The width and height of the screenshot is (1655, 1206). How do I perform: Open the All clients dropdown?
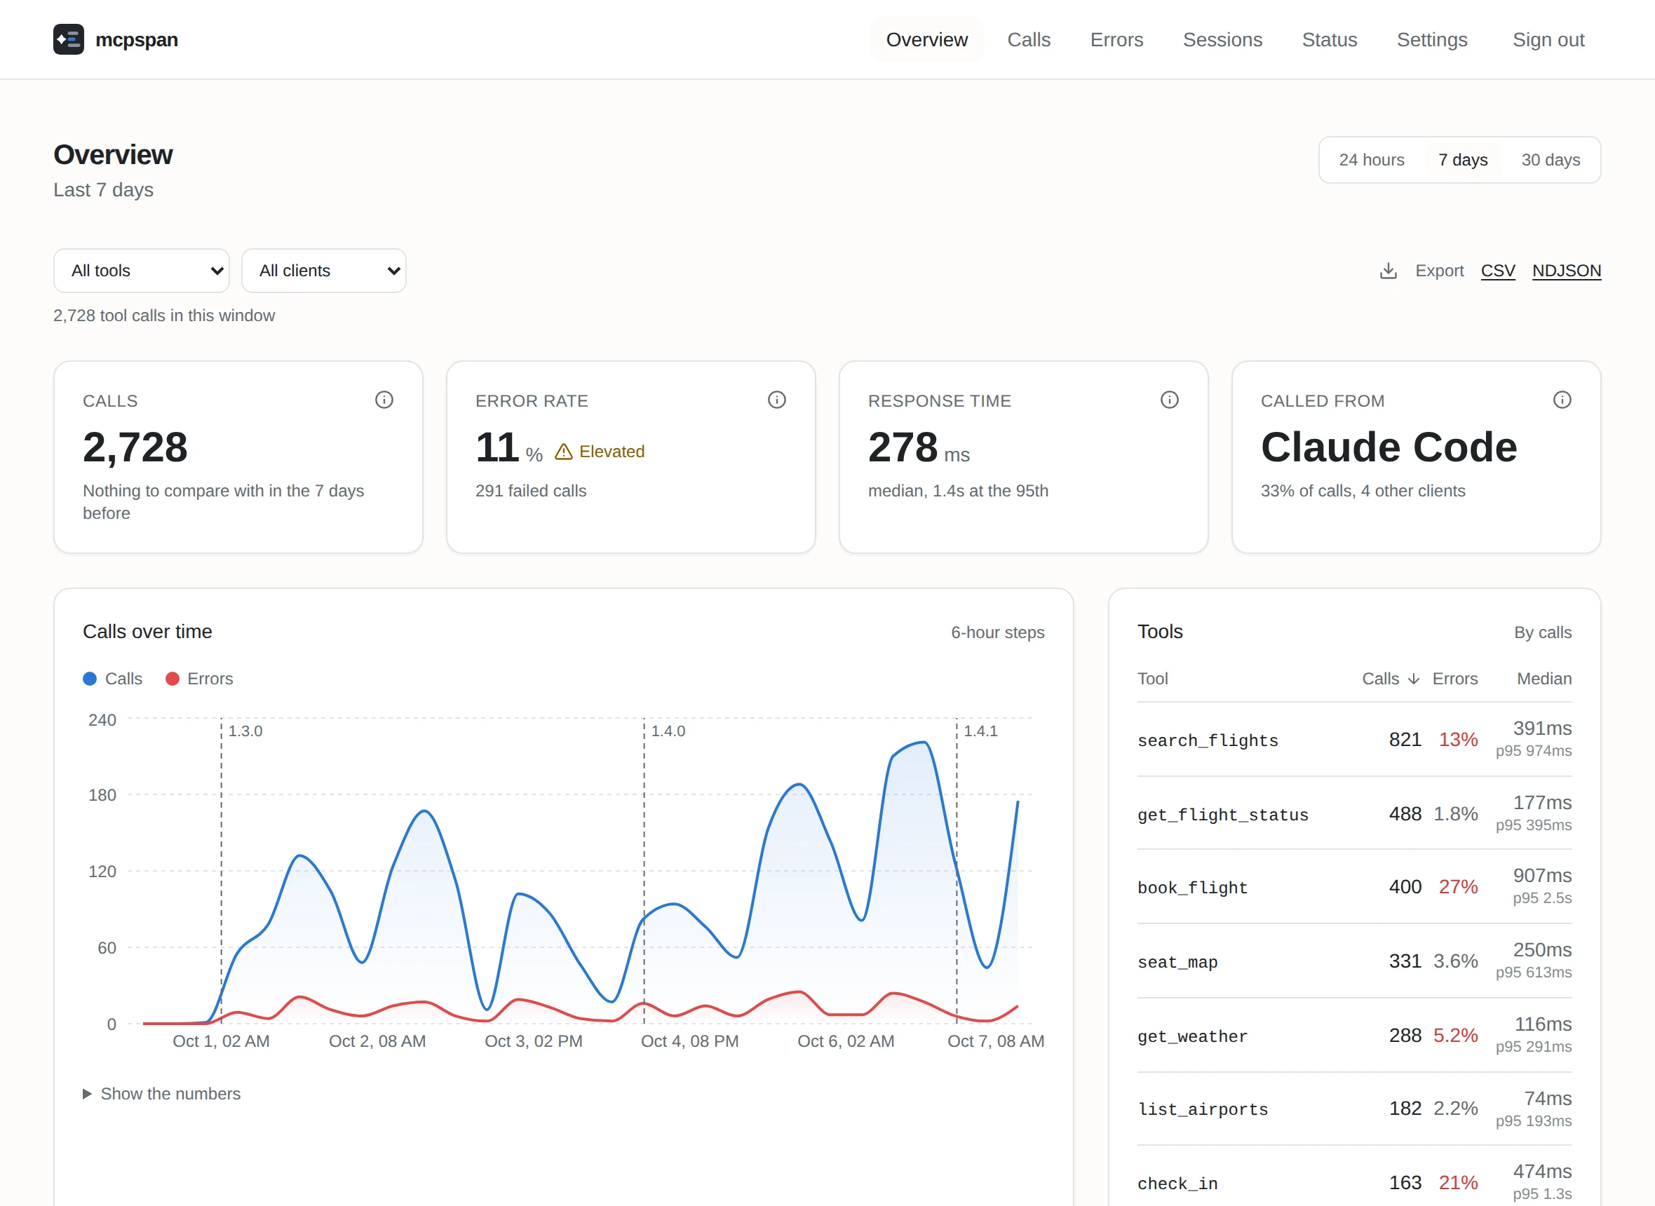[324, 271]
